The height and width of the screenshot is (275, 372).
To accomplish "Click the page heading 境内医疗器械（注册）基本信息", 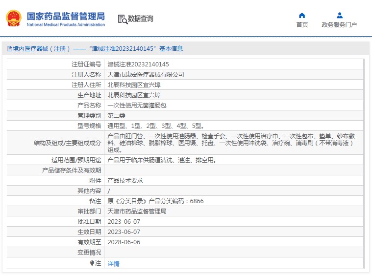I will [x=98, y=49].
